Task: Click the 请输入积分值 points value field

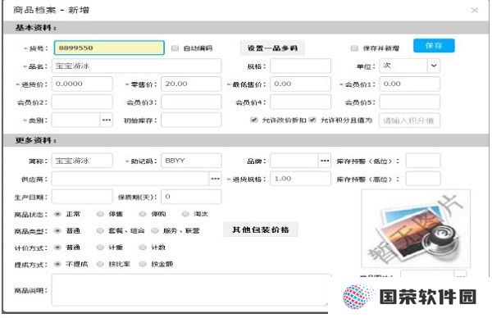Action: pos(409,120)
